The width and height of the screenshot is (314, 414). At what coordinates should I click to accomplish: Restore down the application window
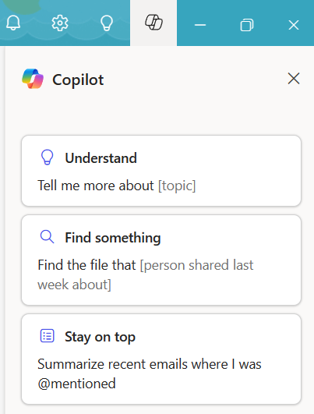point(247,26)
